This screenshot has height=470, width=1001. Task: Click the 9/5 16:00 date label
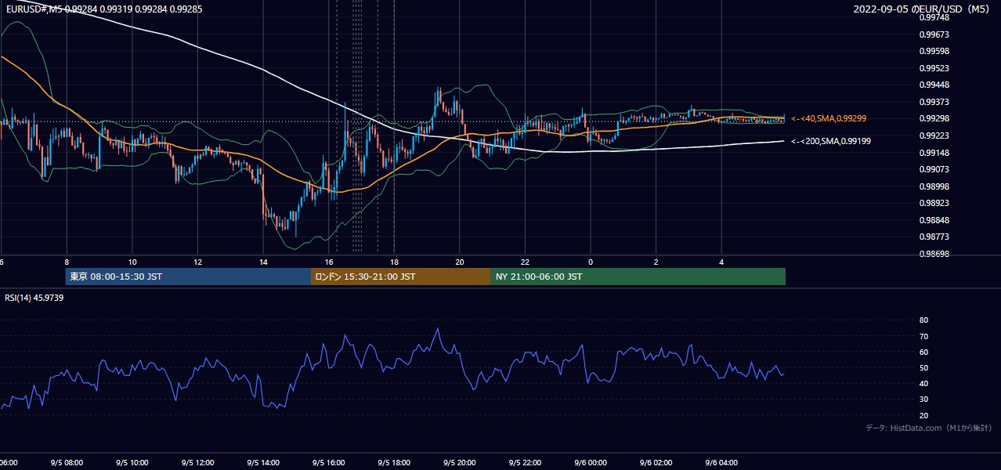click(328, 463)
